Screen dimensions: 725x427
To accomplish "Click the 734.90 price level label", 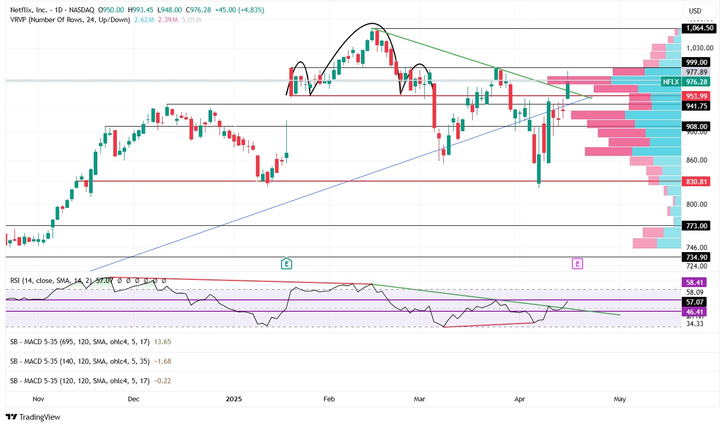I will click(696, 257).
